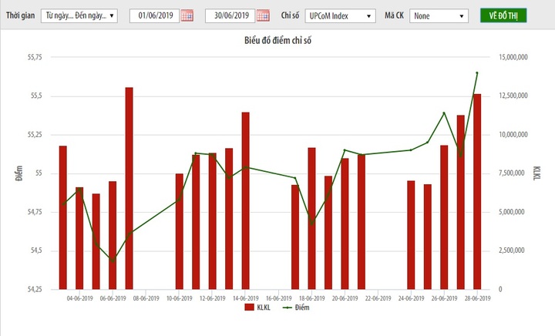Click the red KLKL legend square
555x336 pixels.
pos(249,307)
